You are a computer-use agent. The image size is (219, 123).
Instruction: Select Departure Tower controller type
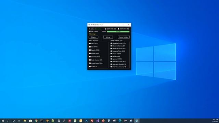pyautogui.click(x=111, y=51)
